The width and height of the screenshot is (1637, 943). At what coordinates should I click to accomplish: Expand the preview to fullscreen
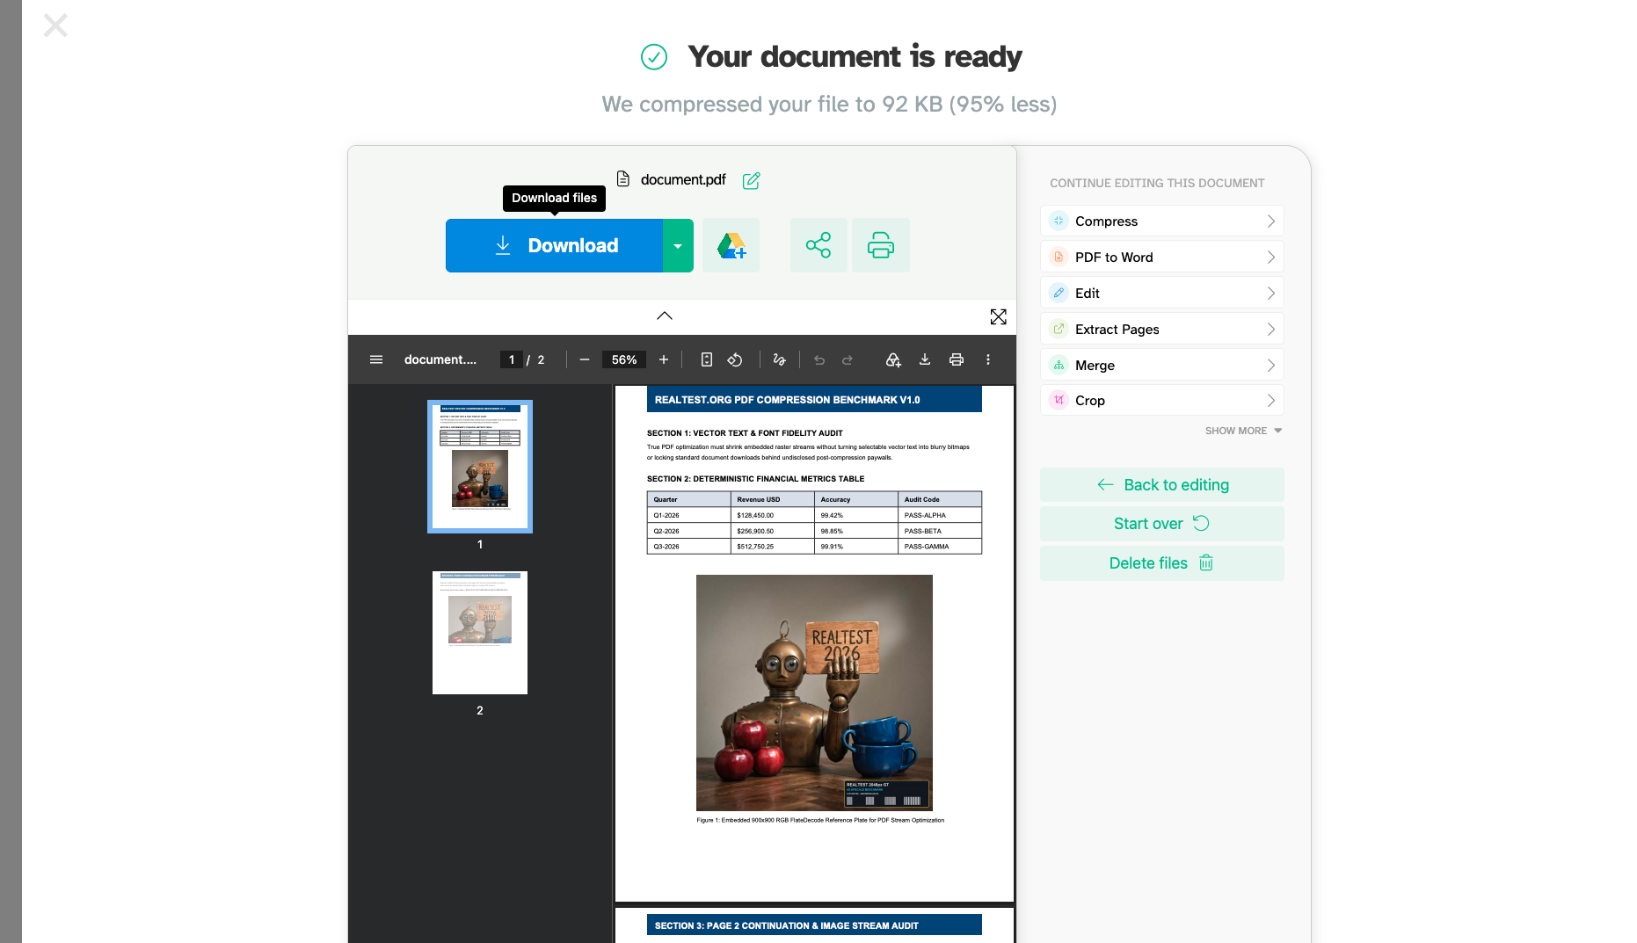(x=998, y=316)
